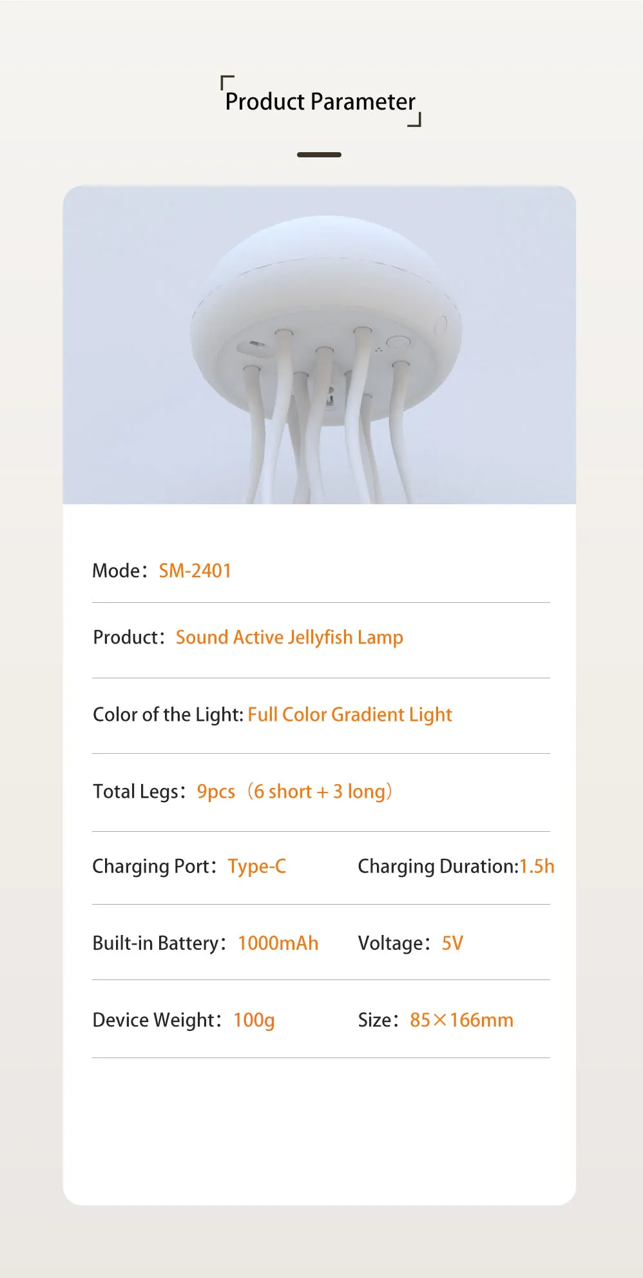Click the 100g device weight value
This screenshot has height=1278, width=643.
pos(254,1020)
